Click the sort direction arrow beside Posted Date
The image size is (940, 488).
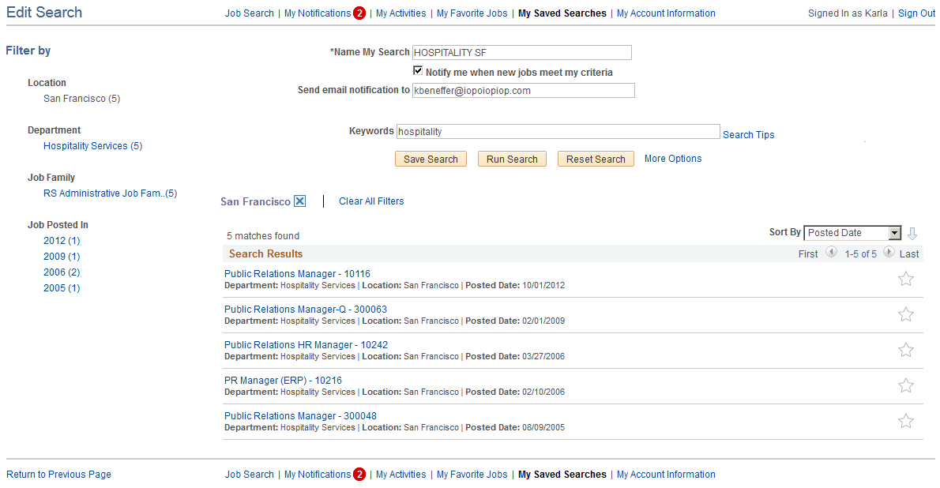913,233
